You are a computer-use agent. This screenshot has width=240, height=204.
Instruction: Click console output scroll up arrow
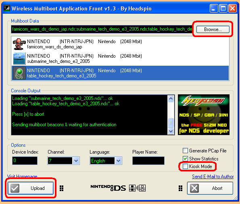(171, 98)
